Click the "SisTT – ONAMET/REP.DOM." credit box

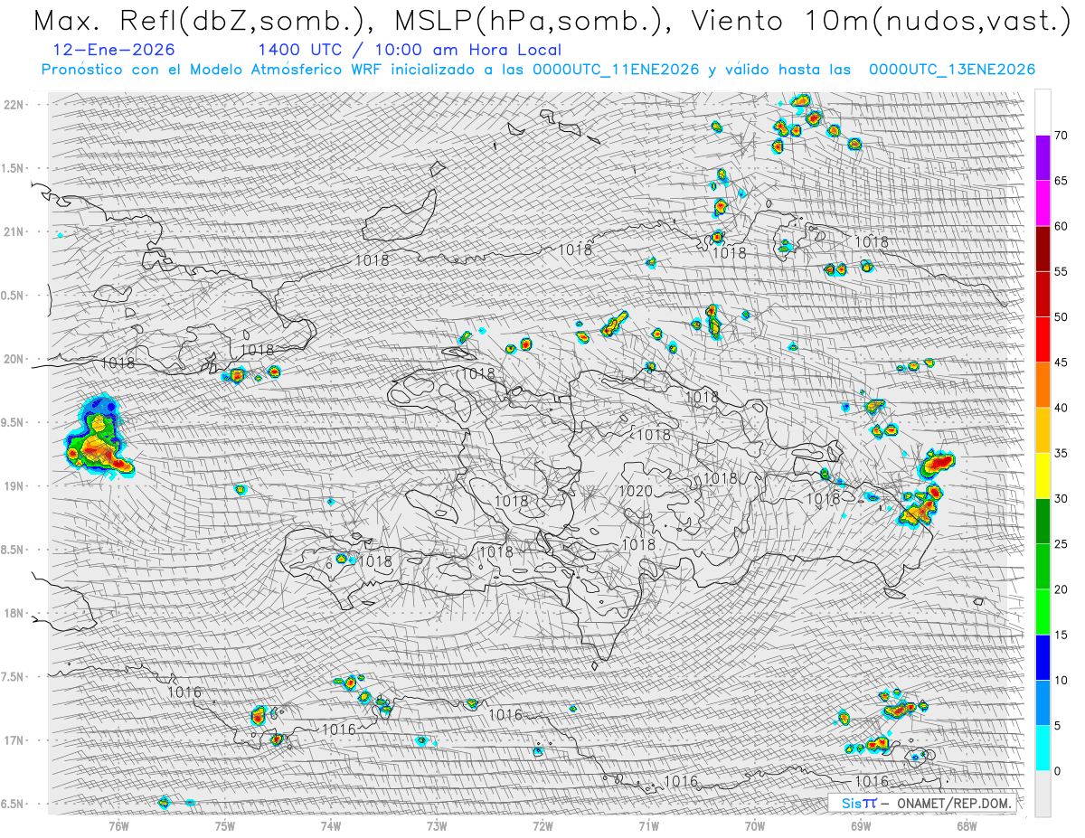(920, 803)
